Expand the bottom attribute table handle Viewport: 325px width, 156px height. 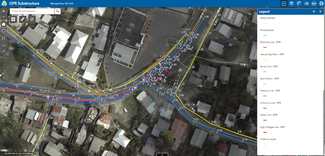click(162, 155)
